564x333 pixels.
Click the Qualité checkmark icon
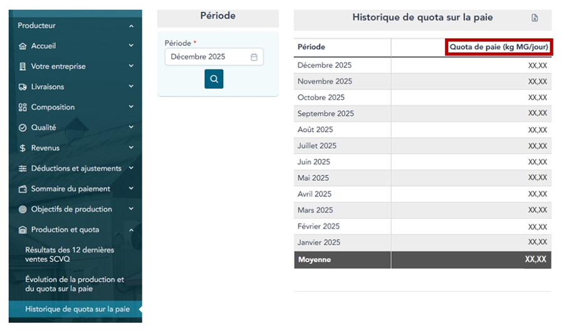tap(23, 128)
